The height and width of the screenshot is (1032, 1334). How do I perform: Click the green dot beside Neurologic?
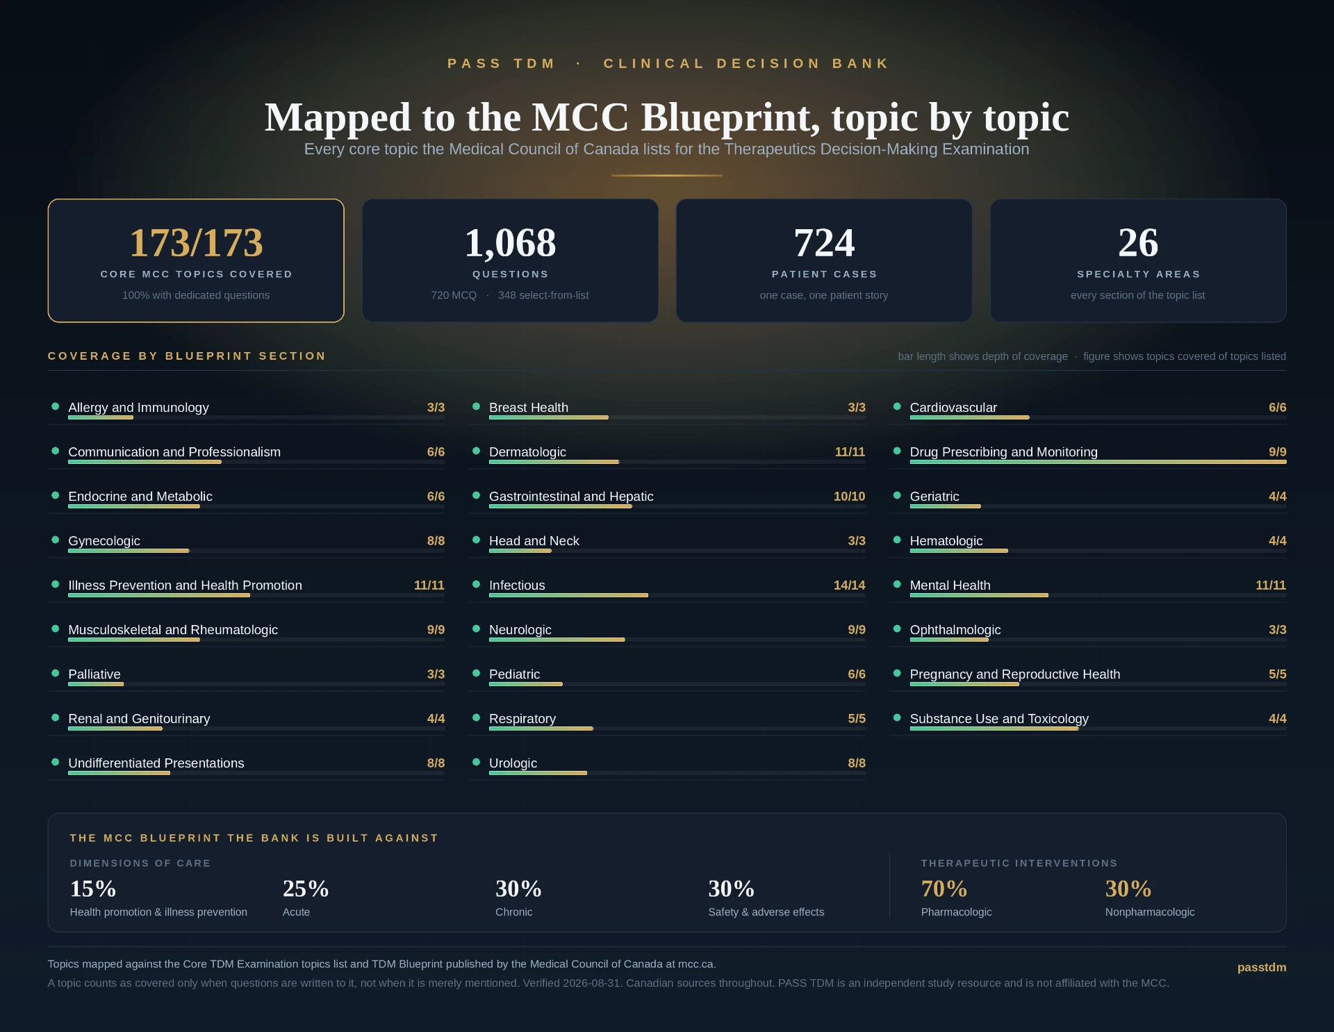477,629
